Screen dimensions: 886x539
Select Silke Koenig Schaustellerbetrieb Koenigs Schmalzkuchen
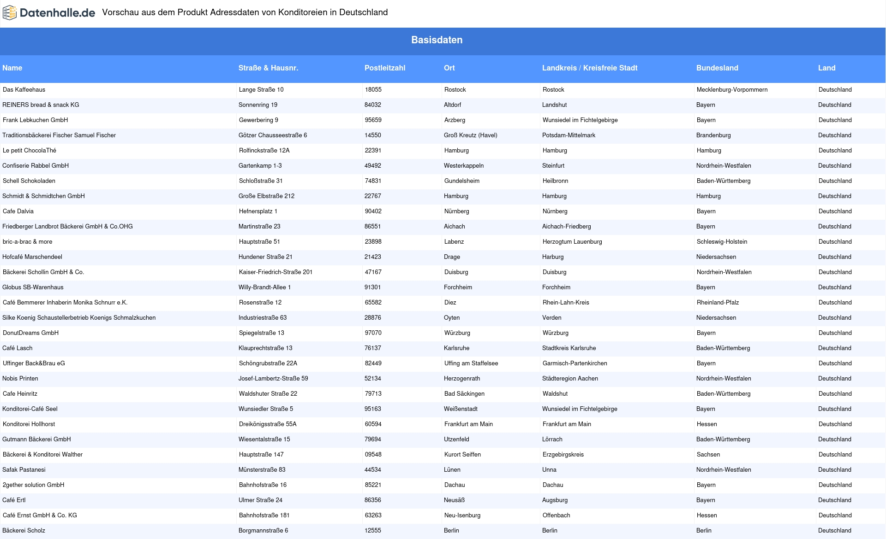79,318
